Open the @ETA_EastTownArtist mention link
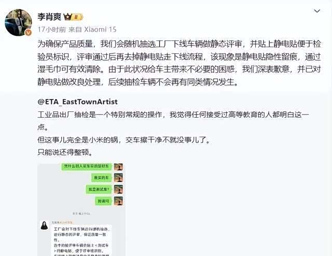This screenshot has height=256, width=332. click(77, 102)
